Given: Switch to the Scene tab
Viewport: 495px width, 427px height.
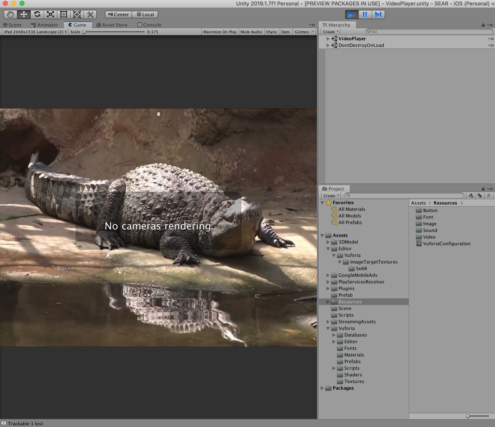Looking at the screenshot, I should [x=12, y=25].
